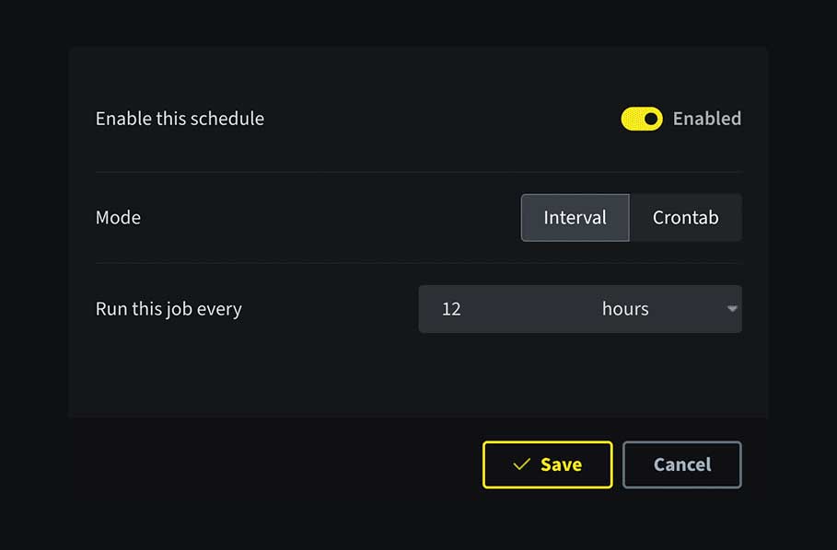This screenshot has height=550, width=837.
Task: Cancel the schedule changes
Action: [x=682, y=464]
